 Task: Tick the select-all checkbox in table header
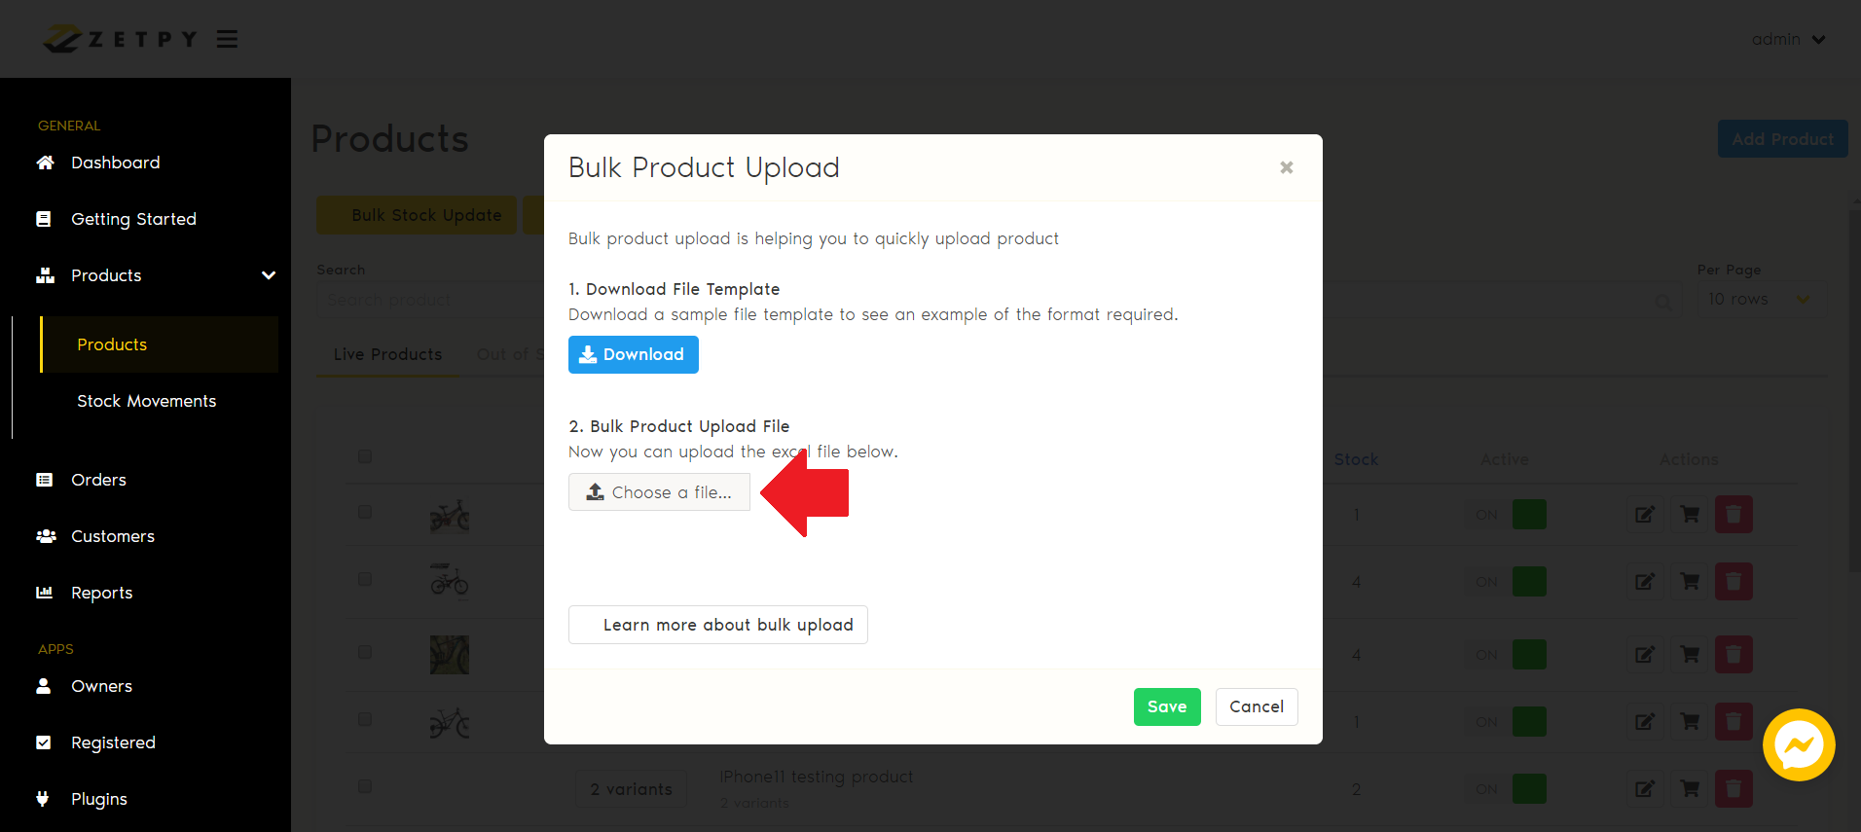click(365, 456)
